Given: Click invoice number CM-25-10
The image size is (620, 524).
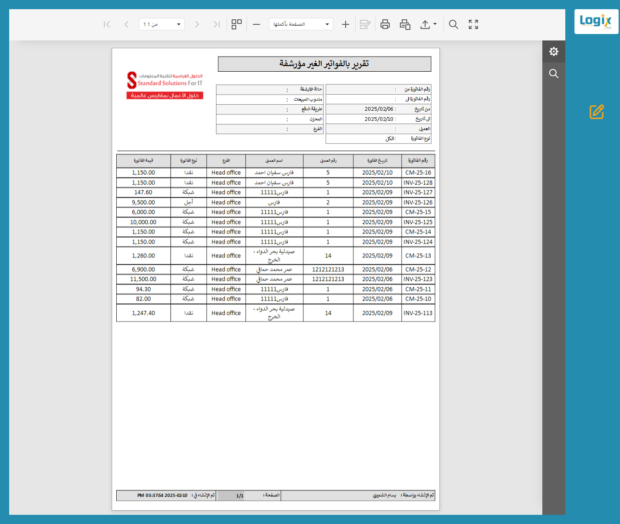Looking at the screenshot, I should click(418, 299).
